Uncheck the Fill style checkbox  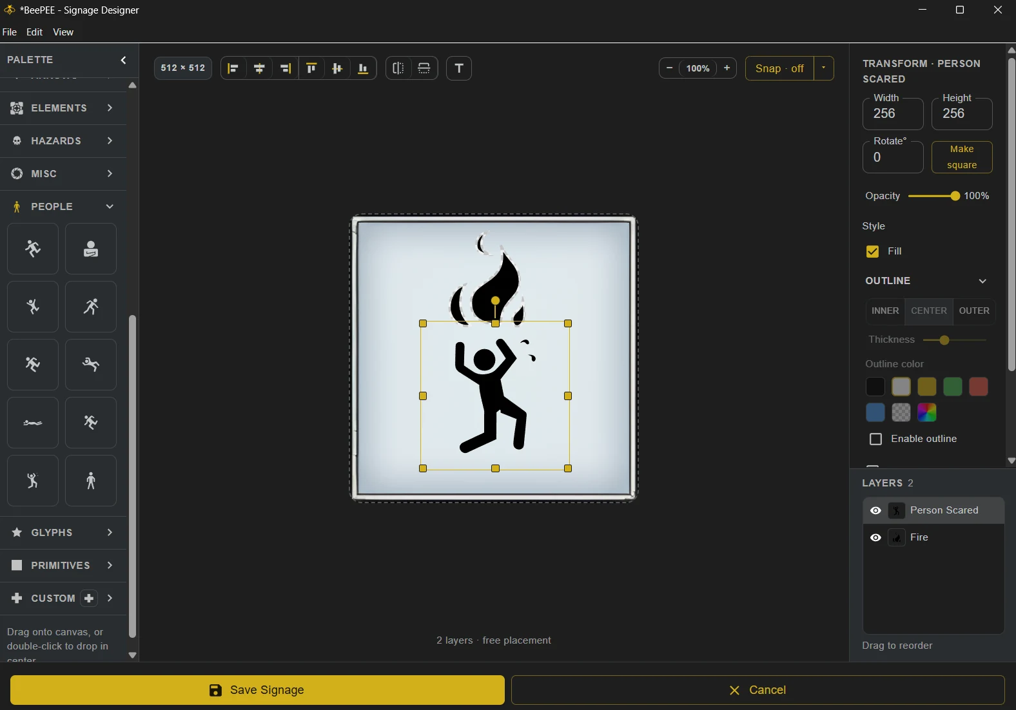(872, 251)
